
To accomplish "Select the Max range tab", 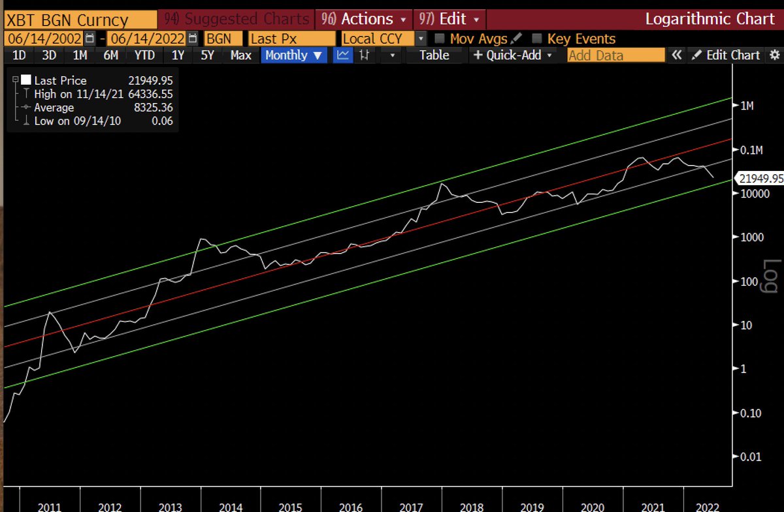I will (x=240, y=55).
